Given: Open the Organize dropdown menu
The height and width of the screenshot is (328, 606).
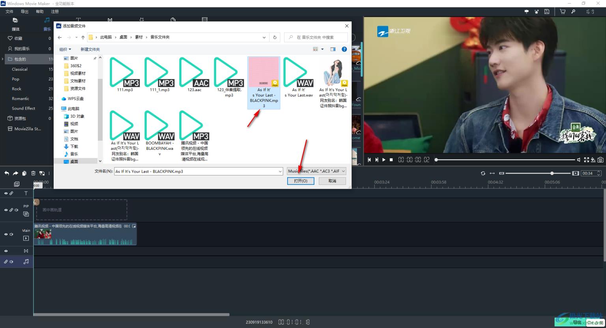Looking at the screenshot, I should tap(65, 49).
